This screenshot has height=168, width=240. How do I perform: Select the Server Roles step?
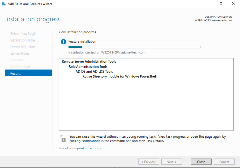(x=20, y=53)
